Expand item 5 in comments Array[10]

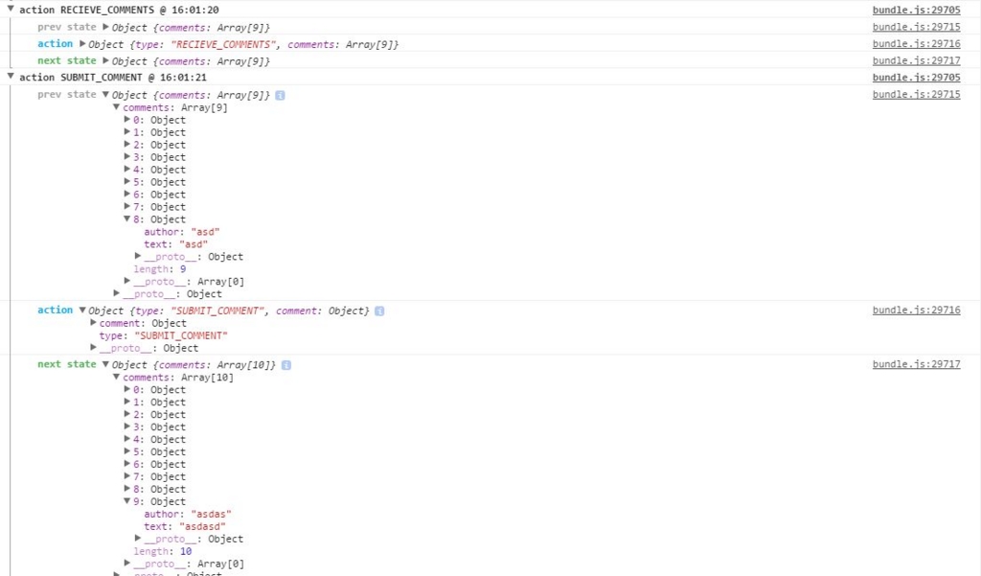tap(127, 451)
